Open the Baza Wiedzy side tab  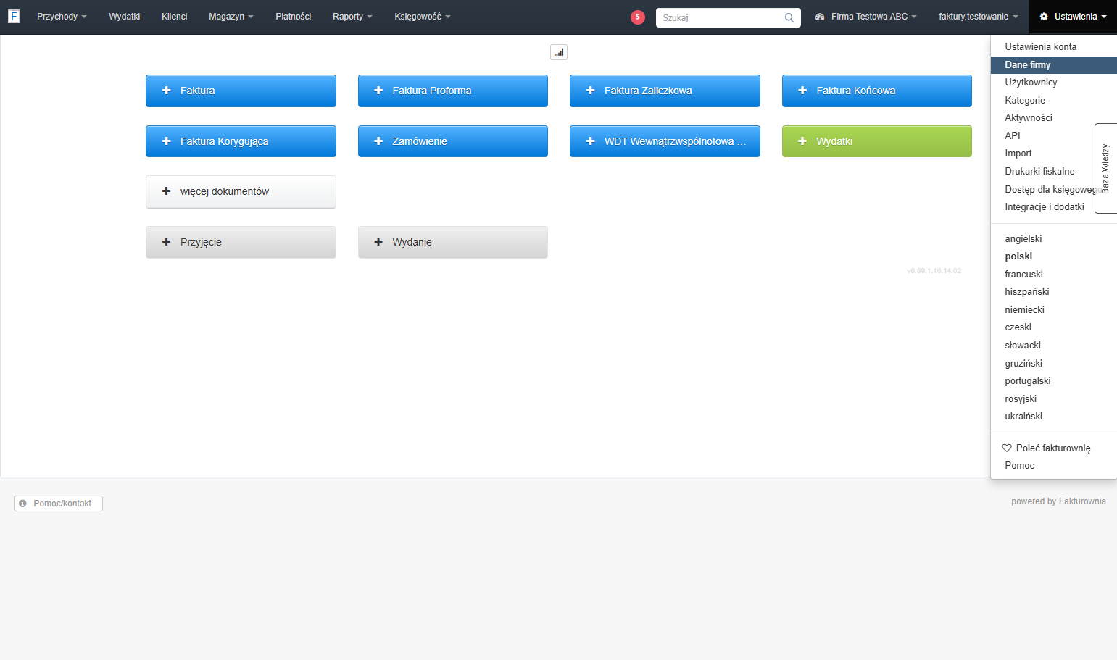pyautogui.click(x=1105, y=168)
